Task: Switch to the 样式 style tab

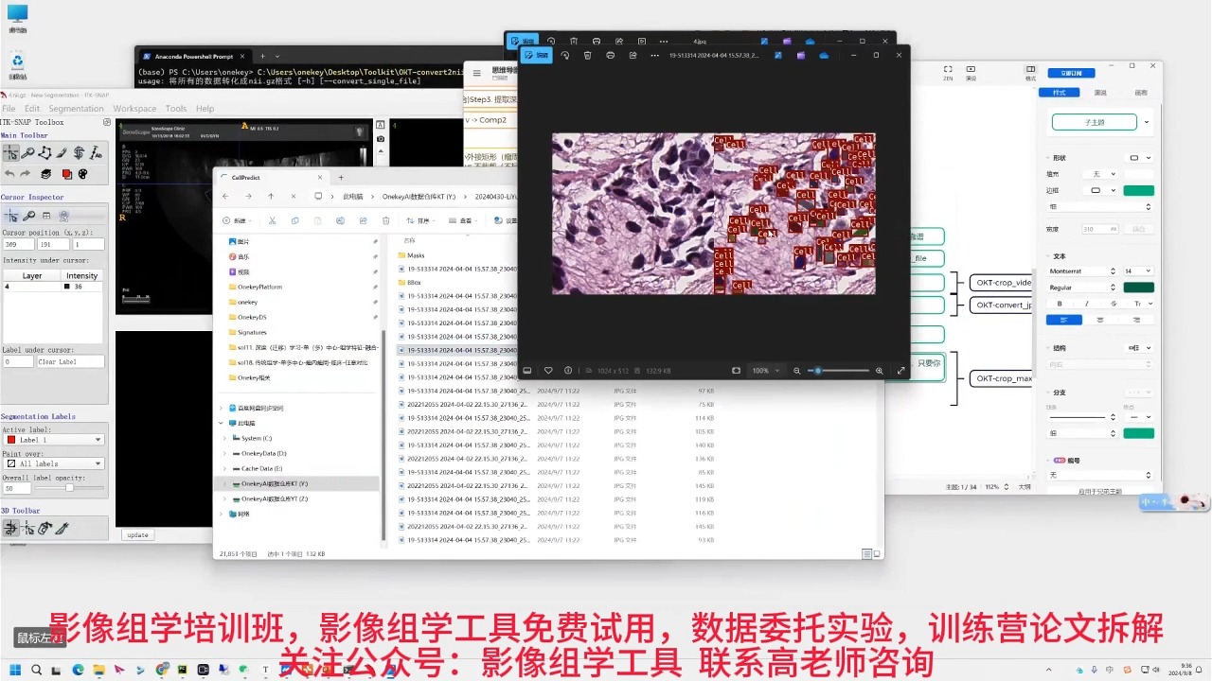Action: tap(1060, 93)
